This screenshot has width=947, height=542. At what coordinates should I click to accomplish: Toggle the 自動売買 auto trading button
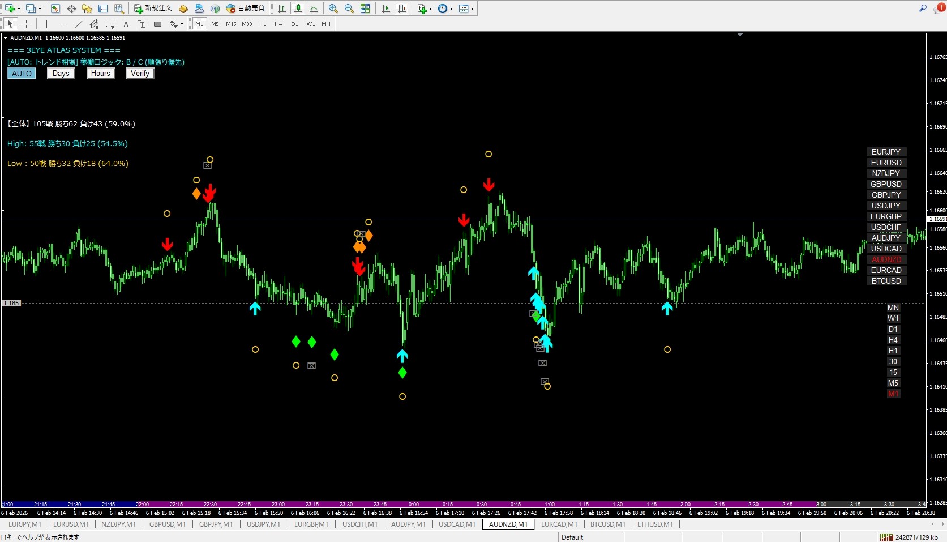[x=246, y=8]
